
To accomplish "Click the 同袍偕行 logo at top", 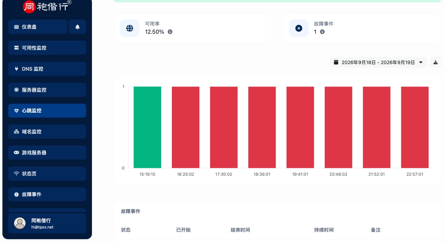I will [47, 6].
